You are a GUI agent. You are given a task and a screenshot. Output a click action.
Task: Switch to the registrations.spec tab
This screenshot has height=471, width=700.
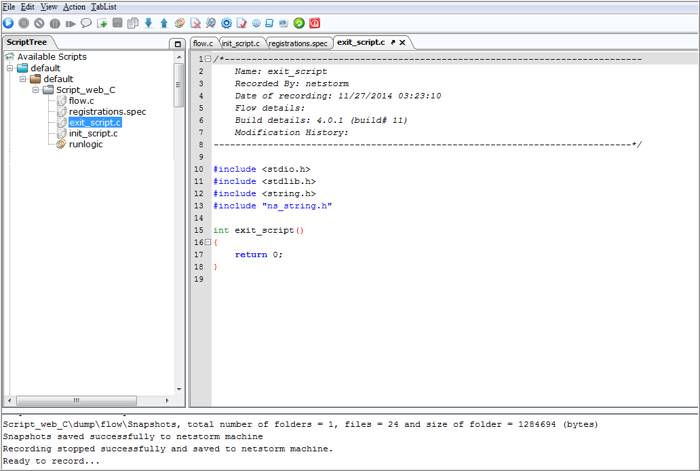click(298, 43)
